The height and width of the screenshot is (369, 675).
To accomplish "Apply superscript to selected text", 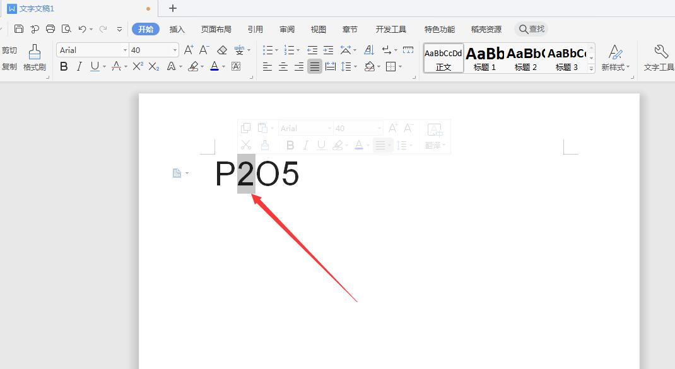I will pyautogui.click(x=137, y=66).
